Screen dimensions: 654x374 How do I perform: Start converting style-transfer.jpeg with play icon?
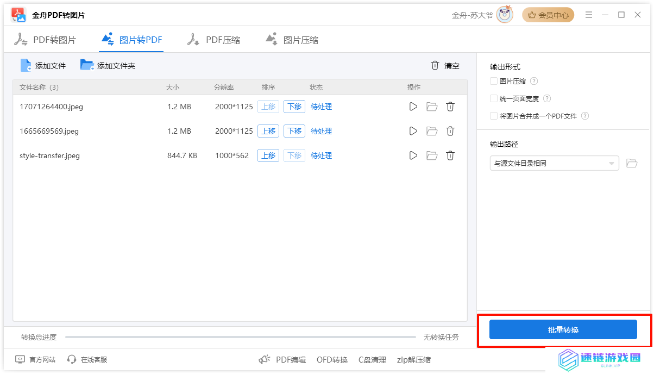pyautogui.click(x=413, y=155)
